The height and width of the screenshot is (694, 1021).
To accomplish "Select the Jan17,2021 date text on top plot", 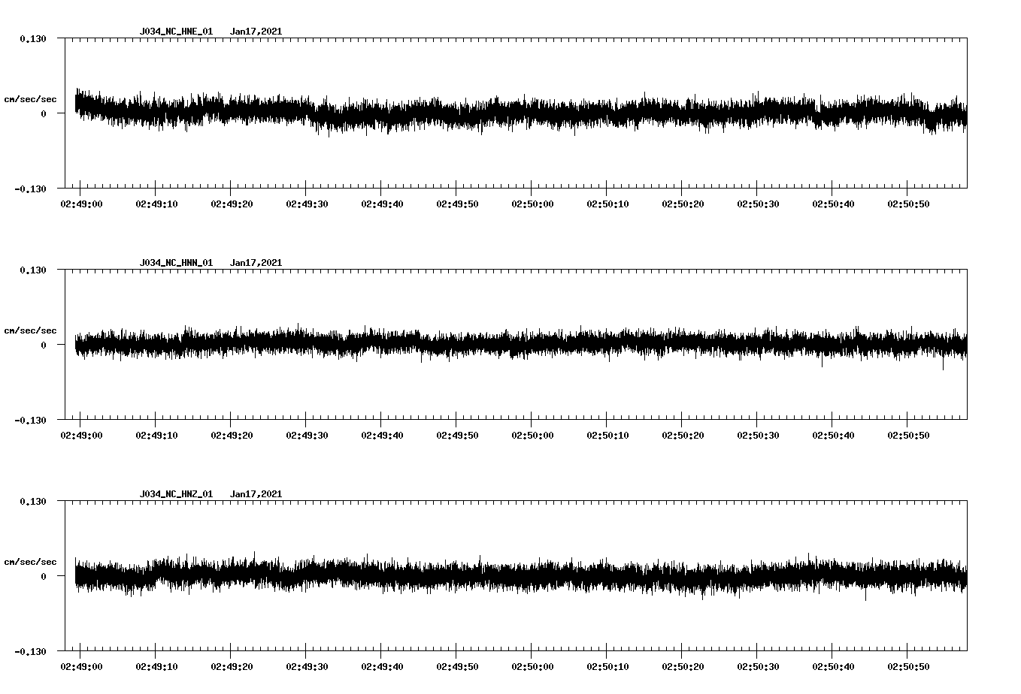I will [256, 32].
